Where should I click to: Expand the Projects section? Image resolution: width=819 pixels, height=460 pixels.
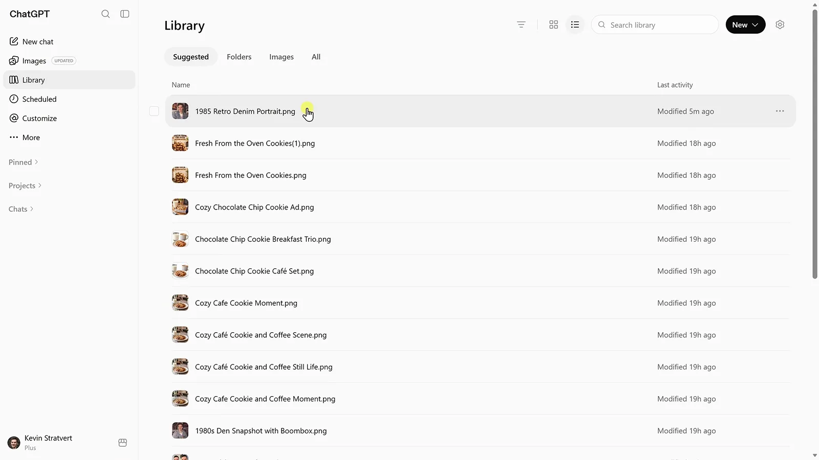[x=25, y=186]
